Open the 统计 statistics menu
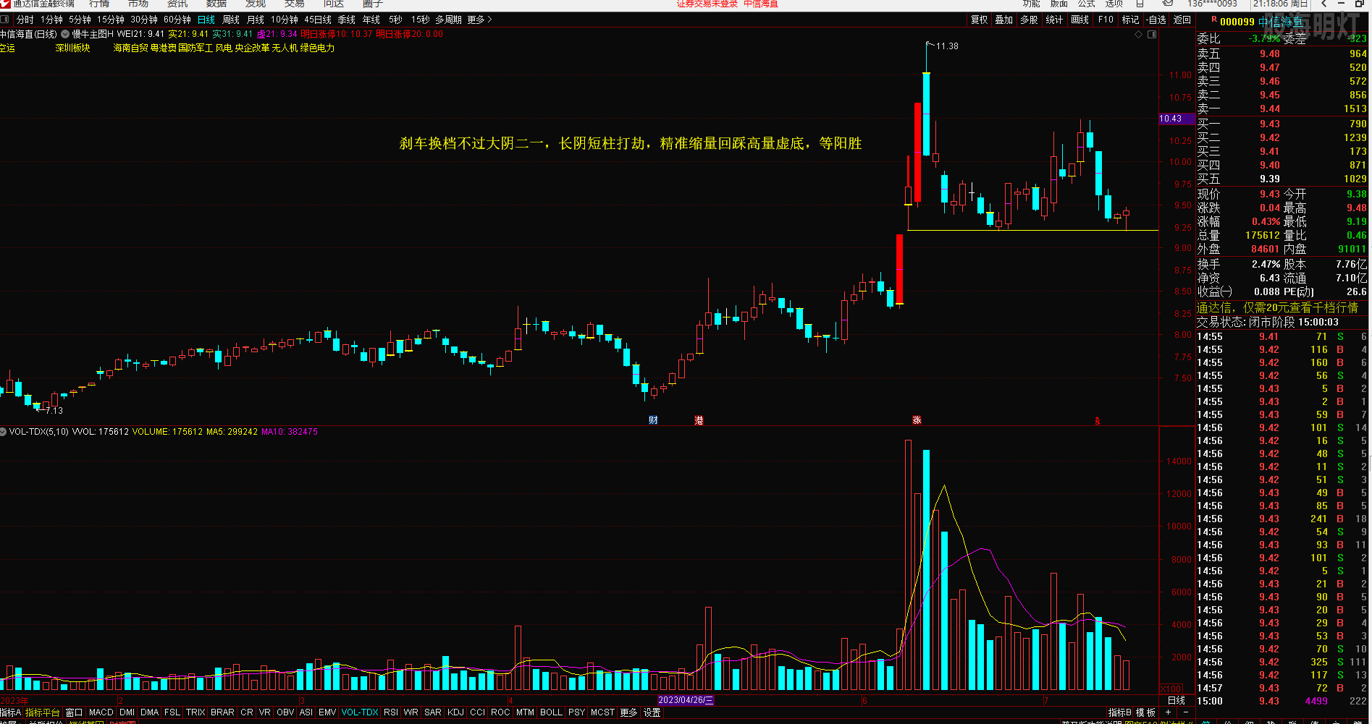1372x724 pixels. click(x=1055, y=20)
